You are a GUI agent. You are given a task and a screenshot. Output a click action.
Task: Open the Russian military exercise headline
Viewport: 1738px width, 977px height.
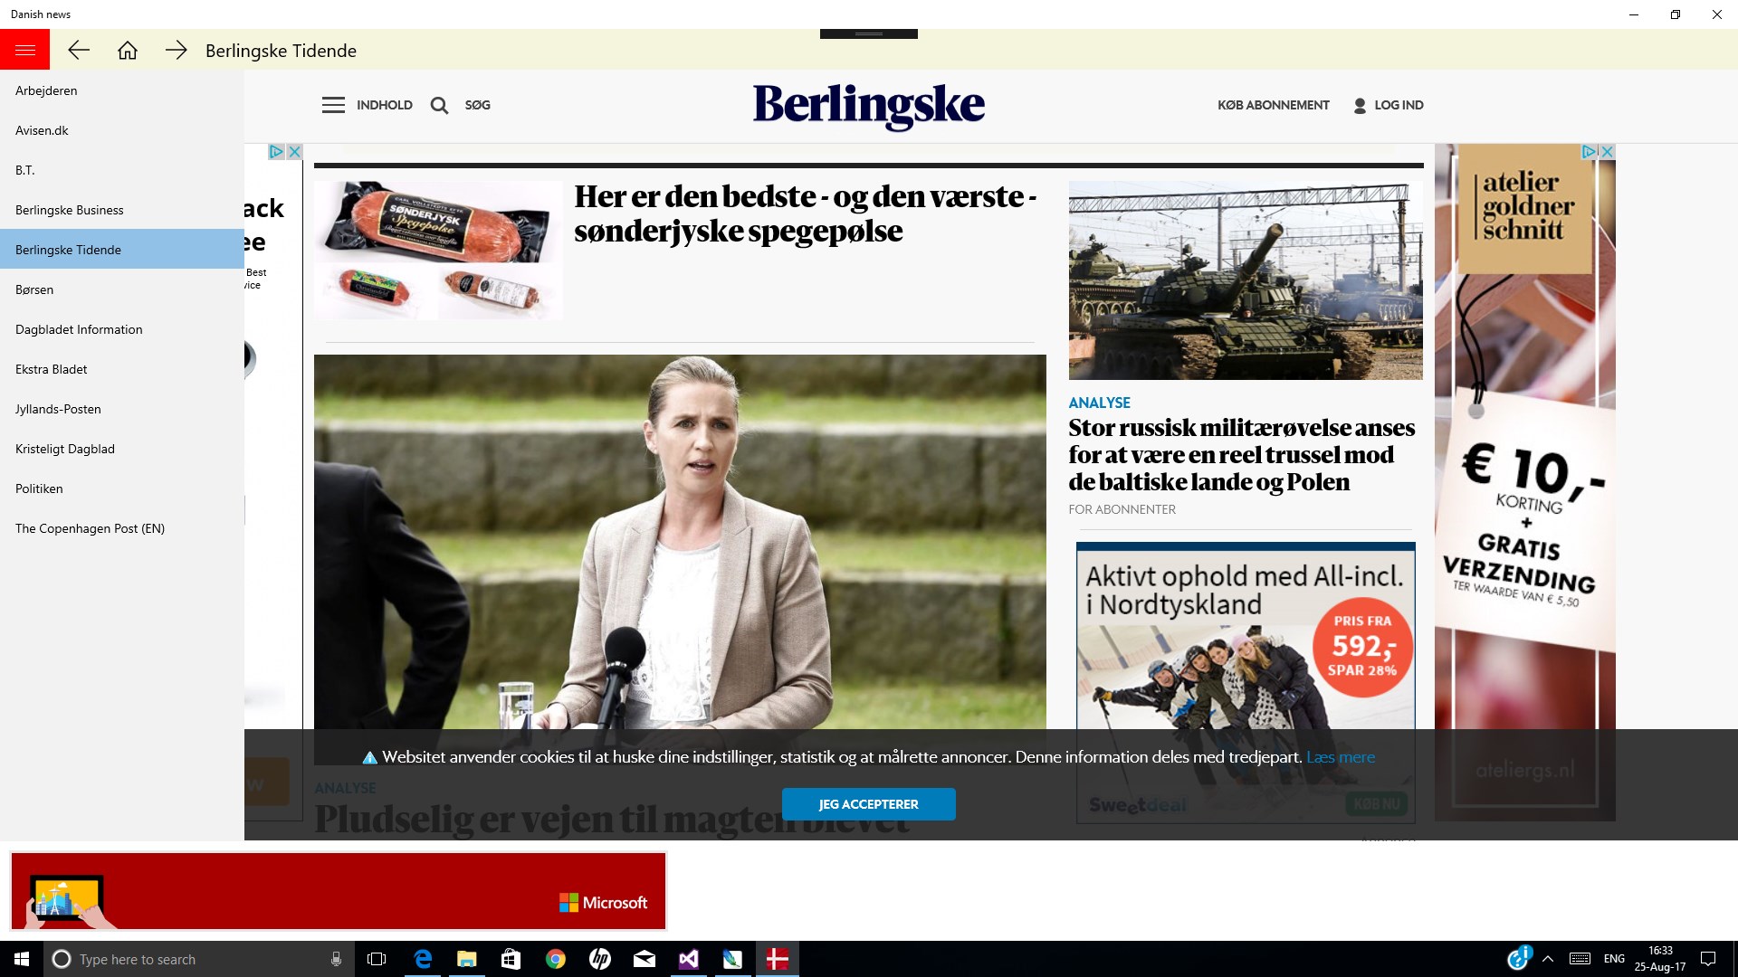[1240, 454]
